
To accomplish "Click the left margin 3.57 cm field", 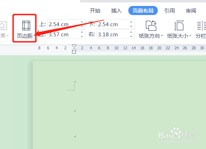I will pos(66,34).
